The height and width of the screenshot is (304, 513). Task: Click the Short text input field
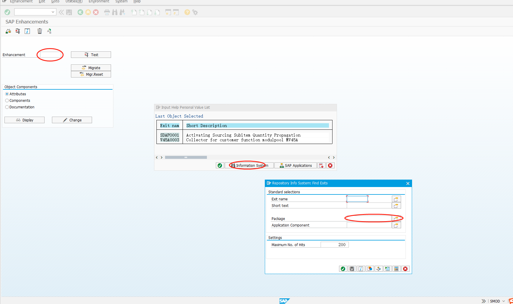pyautogui.click(x=369, y=205)
